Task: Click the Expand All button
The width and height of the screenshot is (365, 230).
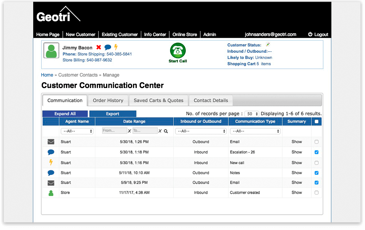Action: click(x=65, y=114)
